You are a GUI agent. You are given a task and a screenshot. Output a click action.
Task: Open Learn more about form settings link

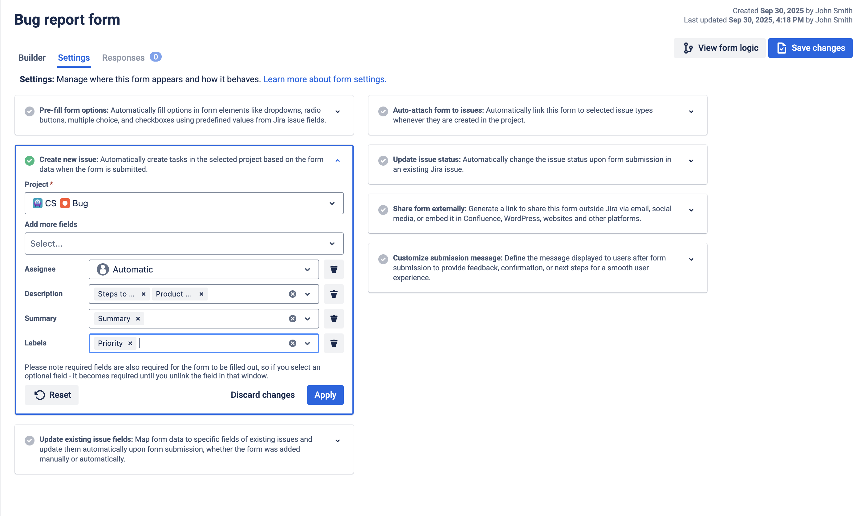(324, 79)
